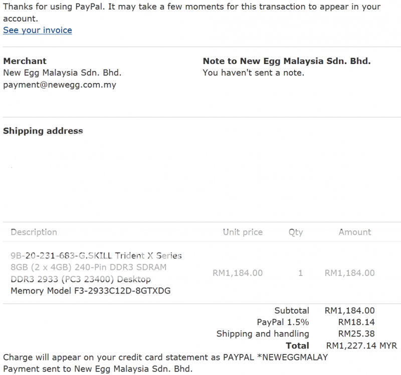Select the RM1,227.14 MYR total amount
This screenshot has width=401, height=375.
coord(361,345)
